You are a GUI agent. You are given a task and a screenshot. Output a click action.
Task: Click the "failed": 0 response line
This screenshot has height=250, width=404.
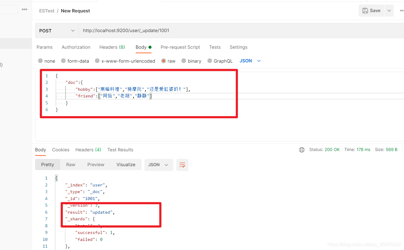(89, 239)
